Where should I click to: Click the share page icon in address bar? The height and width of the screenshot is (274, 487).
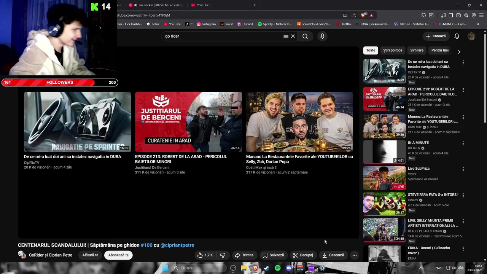(354, 15)
